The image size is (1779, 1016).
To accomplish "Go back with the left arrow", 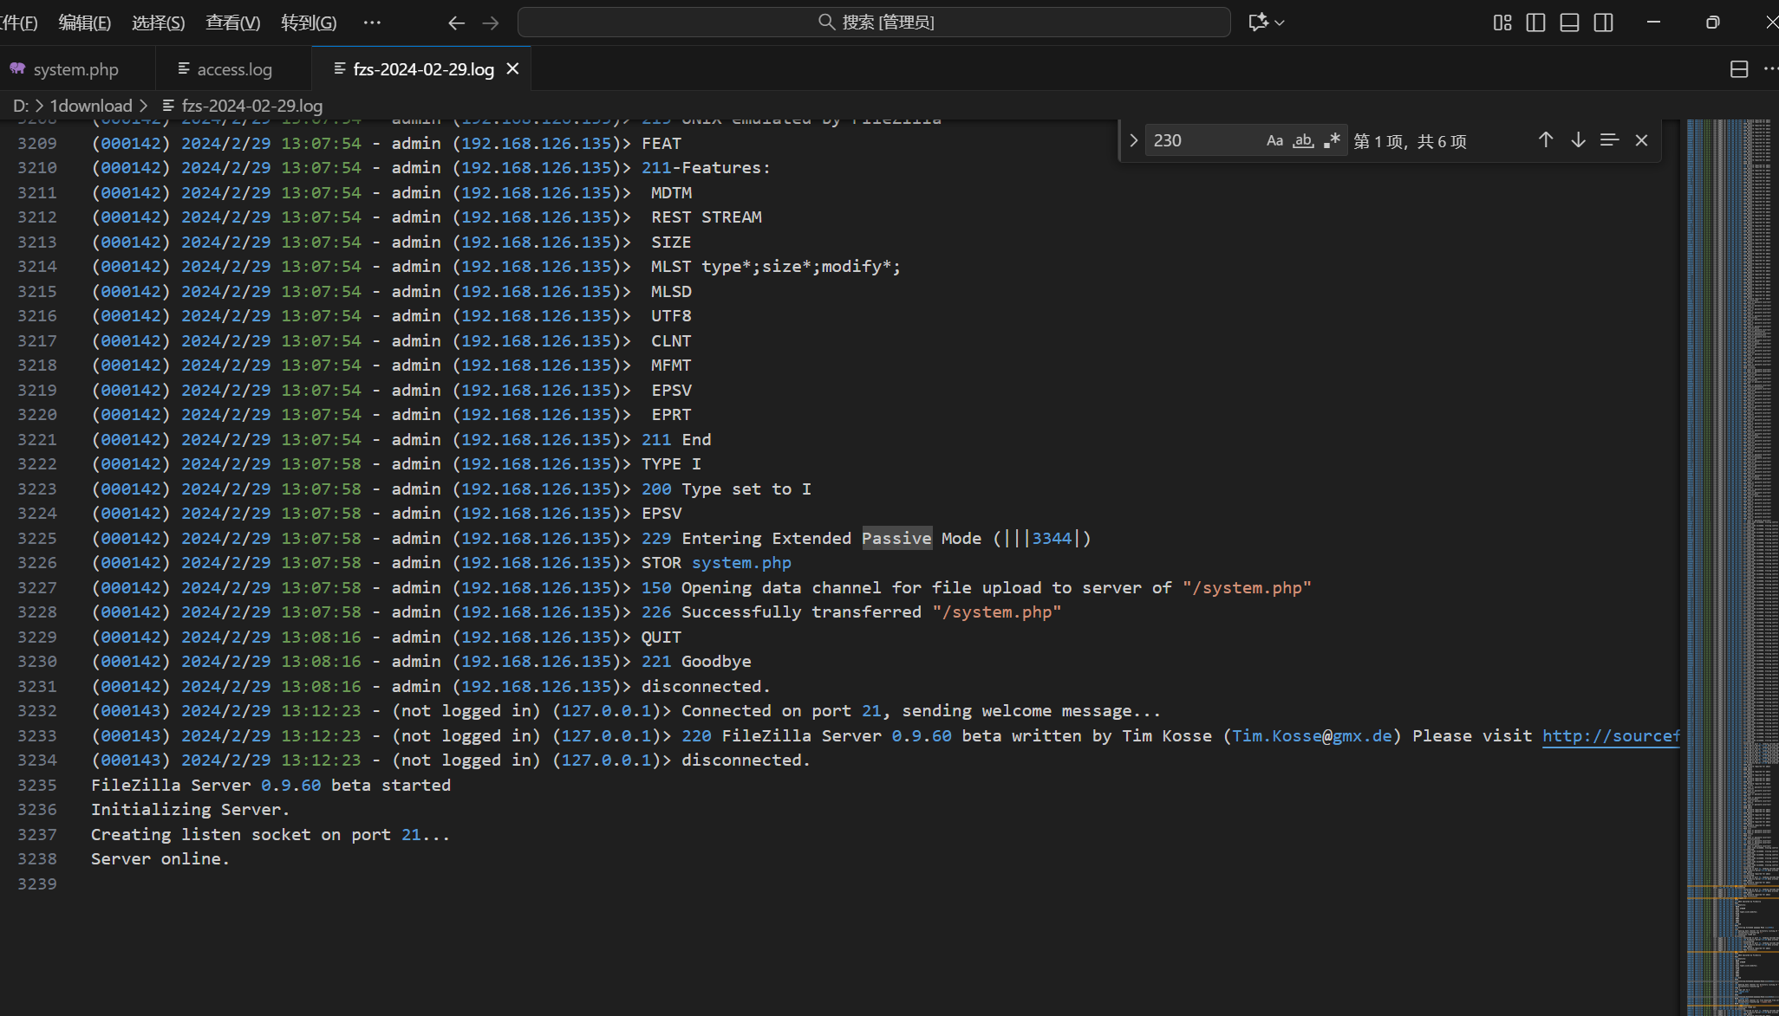I will [x=456, y=23].
